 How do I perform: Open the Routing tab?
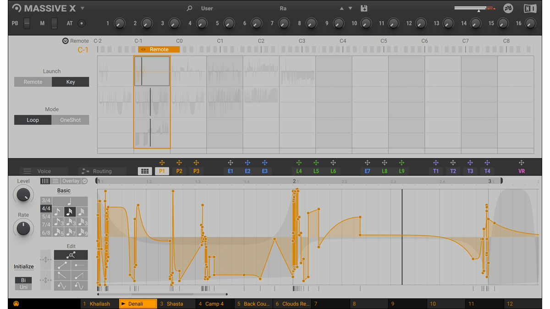(x=102, y=171)
